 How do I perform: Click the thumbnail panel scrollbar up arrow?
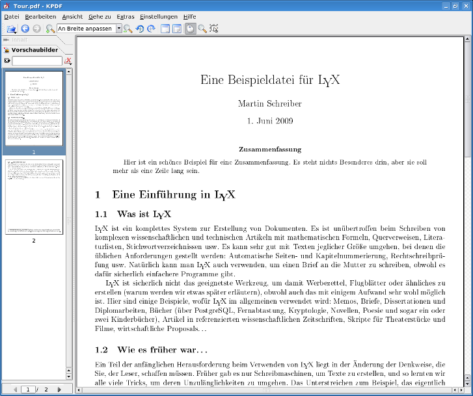click(x=69, y=72)
